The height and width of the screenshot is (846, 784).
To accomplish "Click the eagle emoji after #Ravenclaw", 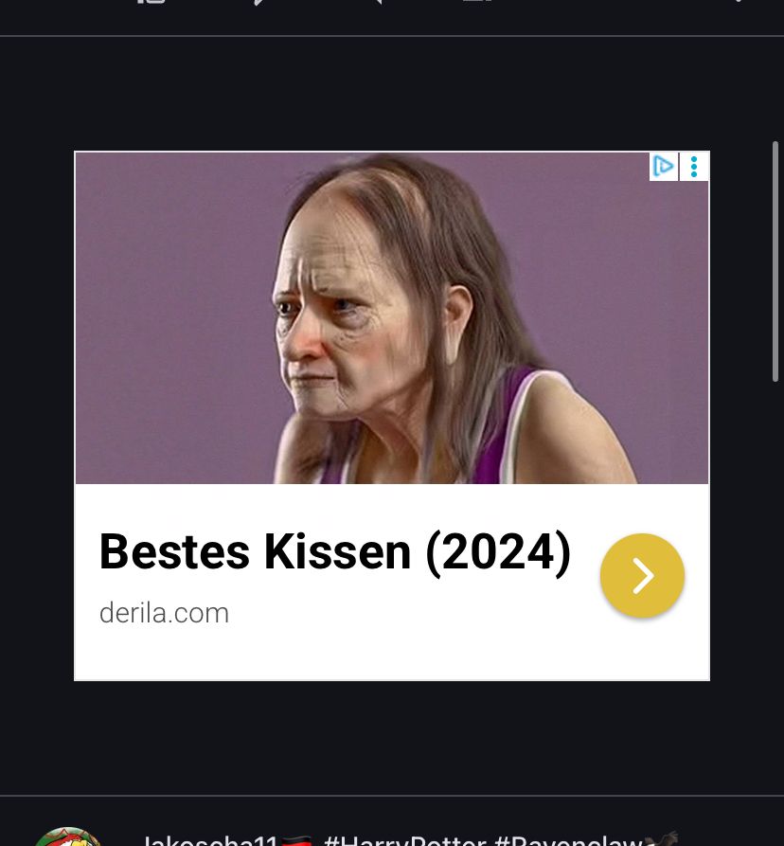I will pyautogui.click(x=661, y=839).
